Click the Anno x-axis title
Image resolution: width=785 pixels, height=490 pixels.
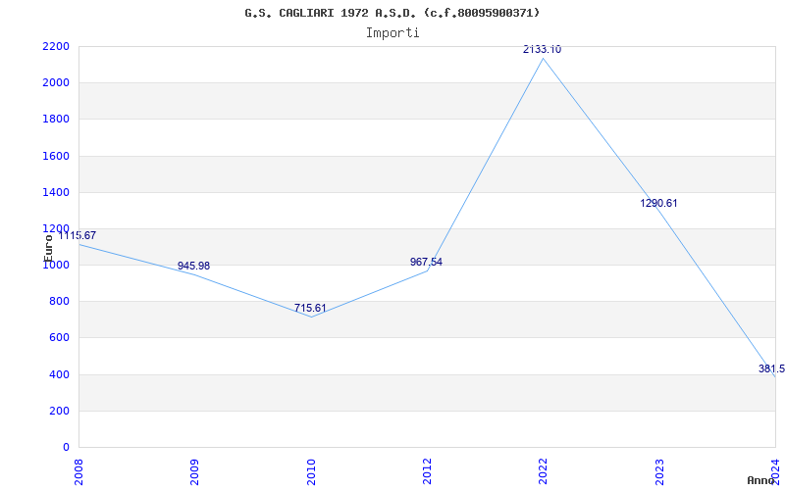coord(760,480)
